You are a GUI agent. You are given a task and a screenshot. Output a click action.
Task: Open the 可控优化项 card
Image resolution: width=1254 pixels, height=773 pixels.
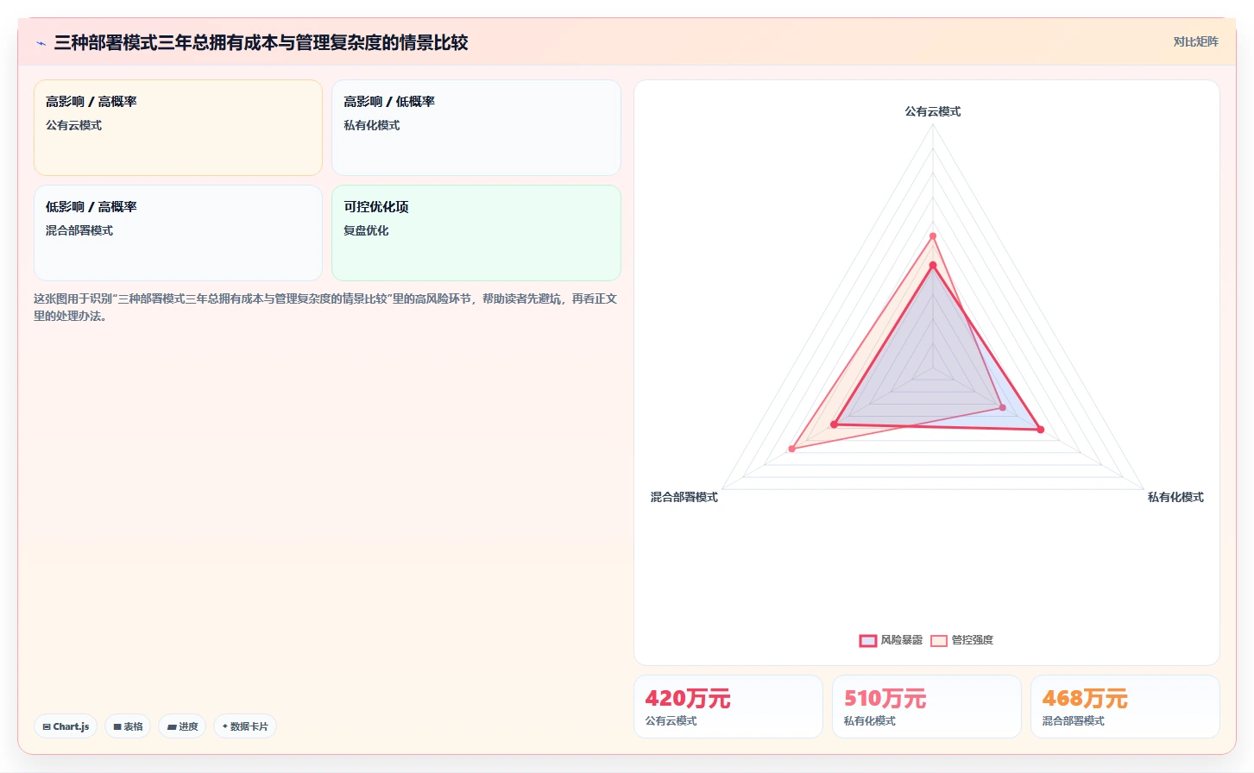point(476,233)
